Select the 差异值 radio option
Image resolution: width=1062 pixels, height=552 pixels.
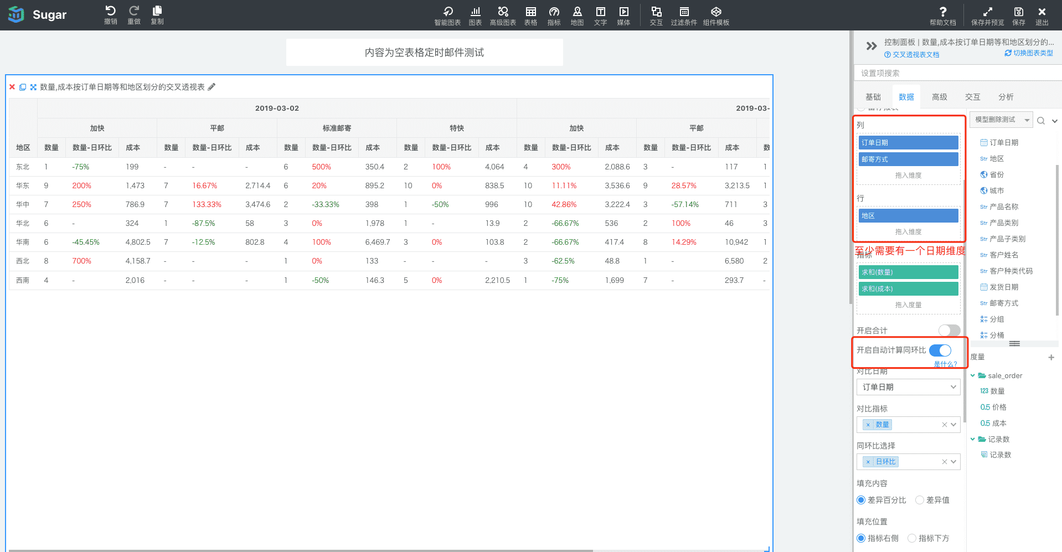pos(920,500)
